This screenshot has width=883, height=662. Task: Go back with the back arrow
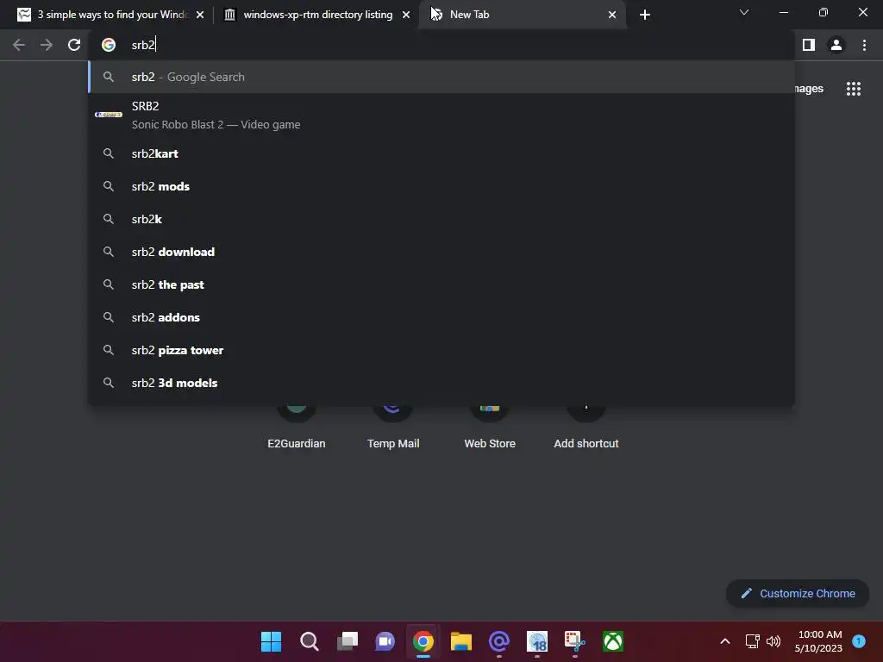(x=19, y=45)
